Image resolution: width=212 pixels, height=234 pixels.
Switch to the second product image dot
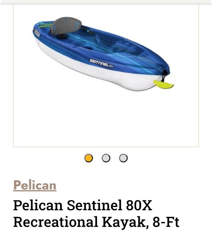106,158
